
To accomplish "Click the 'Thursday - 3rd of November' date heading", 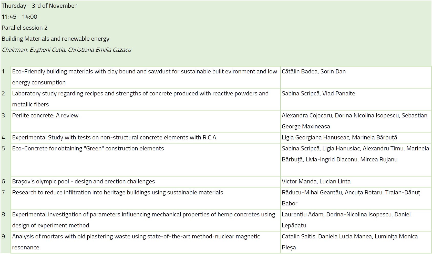I will pos(39,6).
